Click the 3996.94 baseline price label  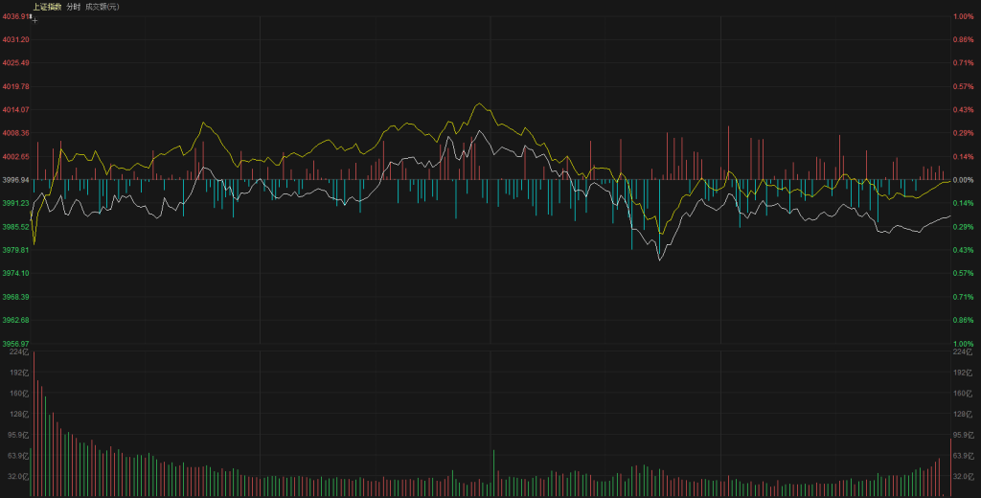pos(15,179)
